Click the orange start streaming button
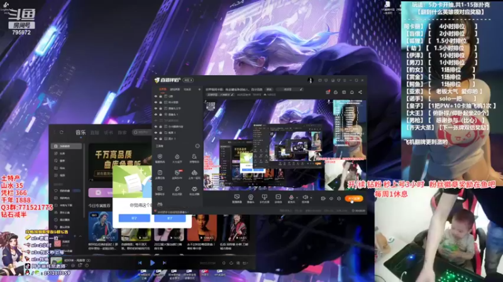Image resolution: width=503 pixels, height=282 pixels. [x=354, y=199]
